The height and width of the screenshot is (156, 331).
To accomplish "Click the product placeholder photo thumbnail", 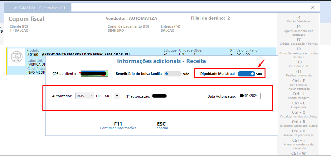I will pos(17,57).
